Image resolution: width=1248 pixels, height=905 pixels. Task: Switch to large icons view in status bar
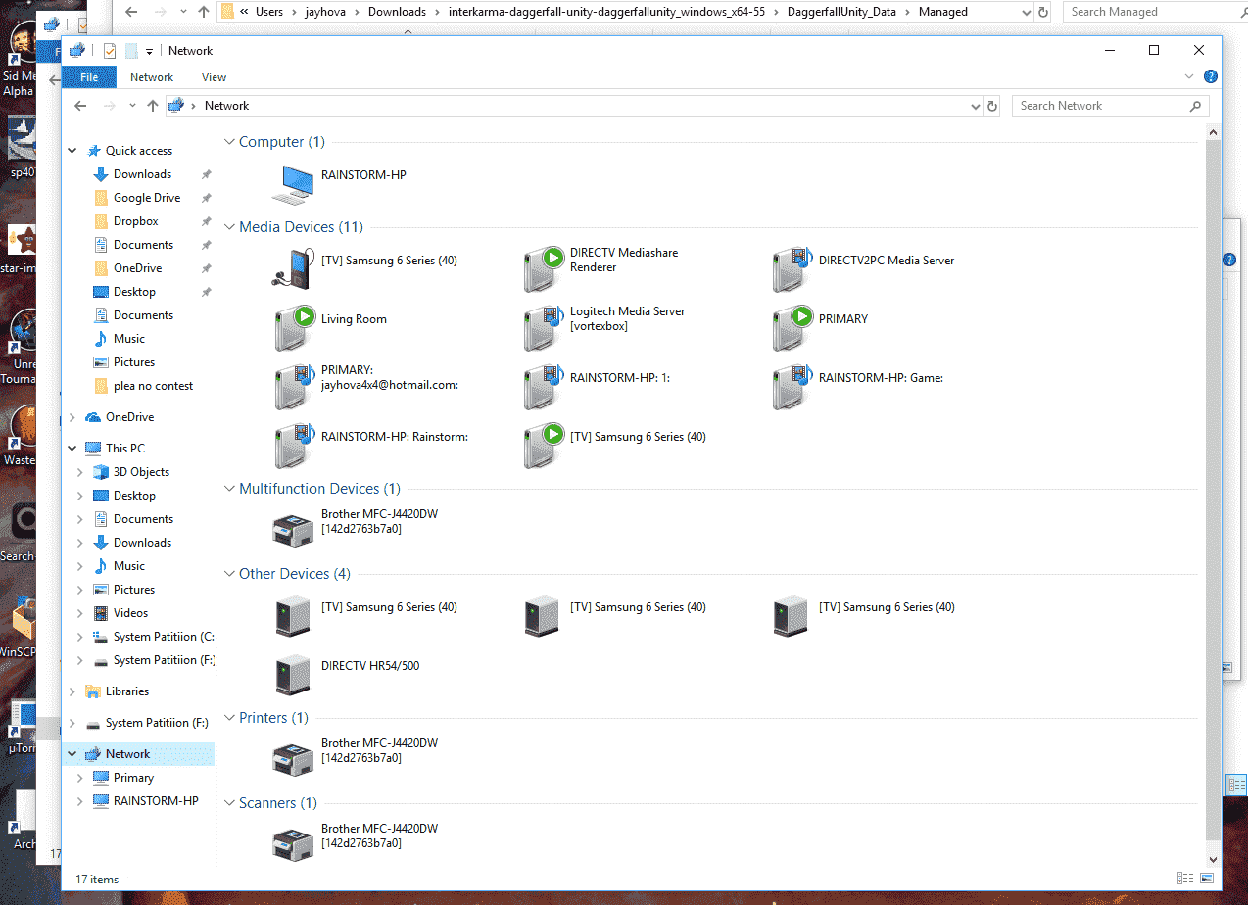[1207, 879]
